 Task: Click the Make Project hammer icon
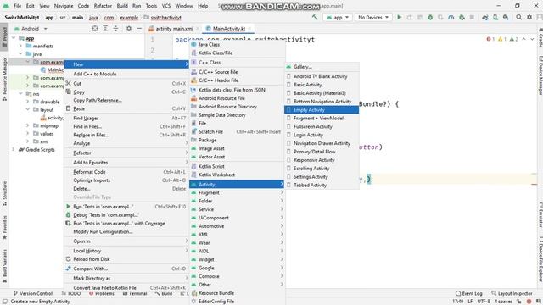[315, 17]
